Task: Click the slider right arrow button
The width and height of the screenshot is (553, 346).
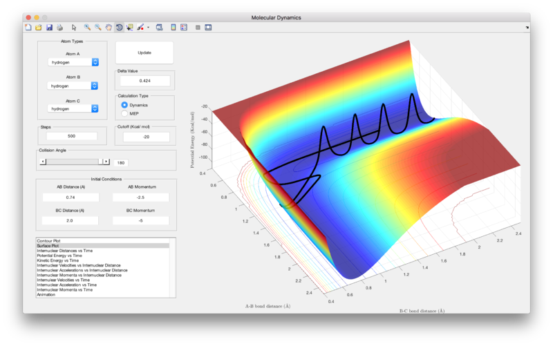Action: [x=106, y=162]
